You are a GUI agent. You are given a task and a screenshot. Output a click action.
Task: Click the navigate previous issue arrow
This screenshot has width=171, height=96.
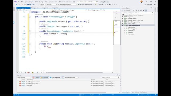[25, 72]
